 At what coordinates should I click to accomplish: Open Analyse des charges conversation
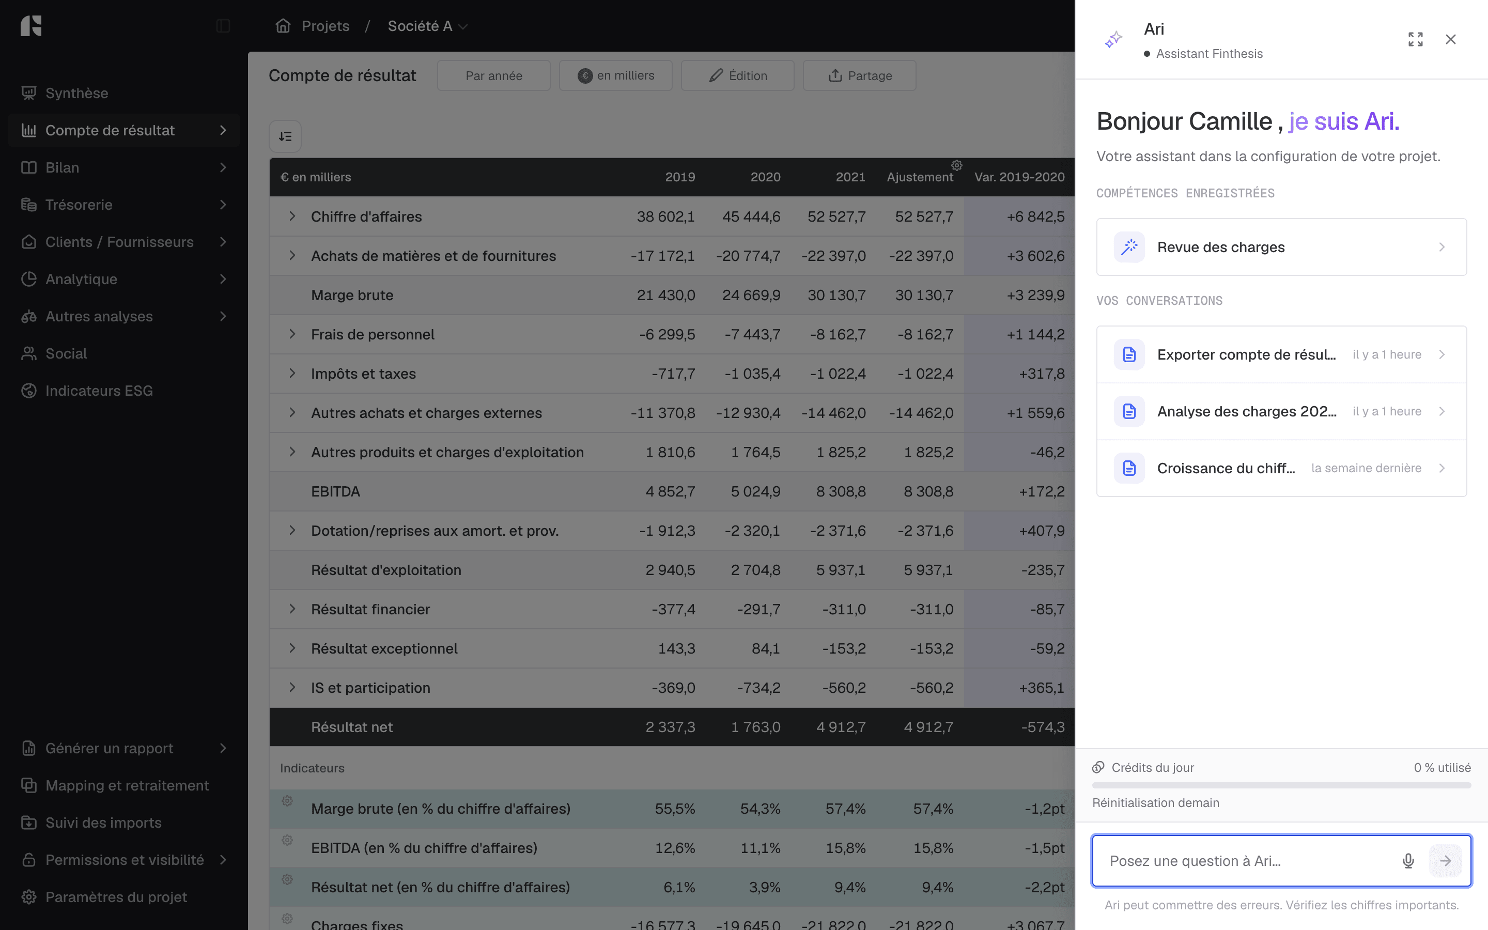(1281, 411)
